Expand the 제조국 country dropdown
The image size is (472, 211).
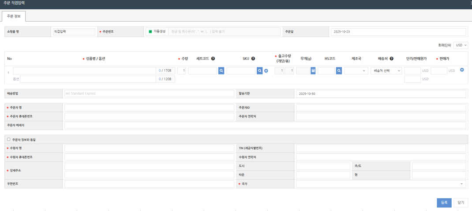356,70
